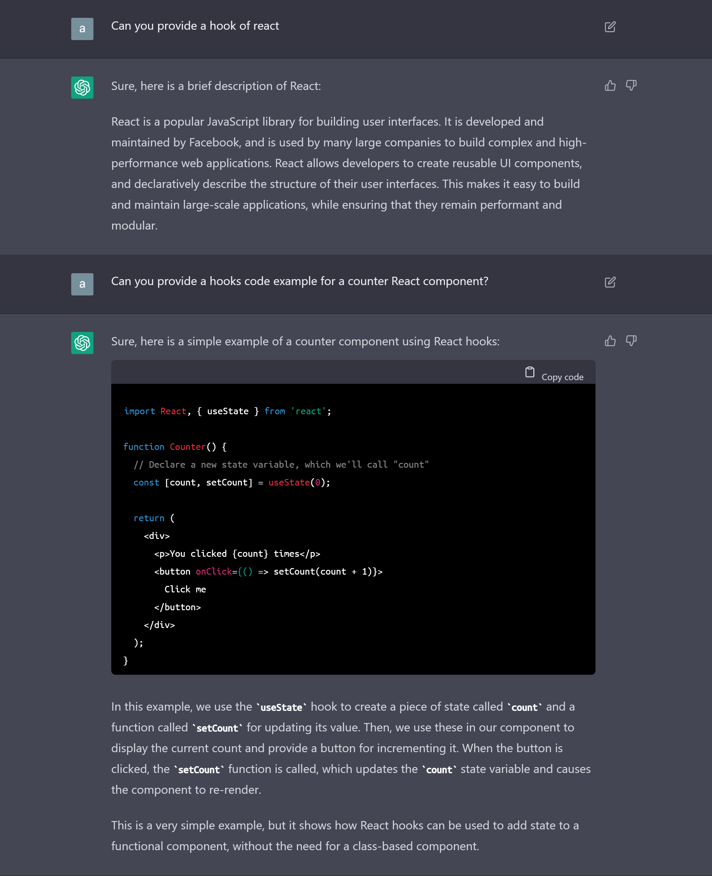This screenshot has height=876, width=712.
Task: Click the Click me button label in the code
Action: click(185, 589)
